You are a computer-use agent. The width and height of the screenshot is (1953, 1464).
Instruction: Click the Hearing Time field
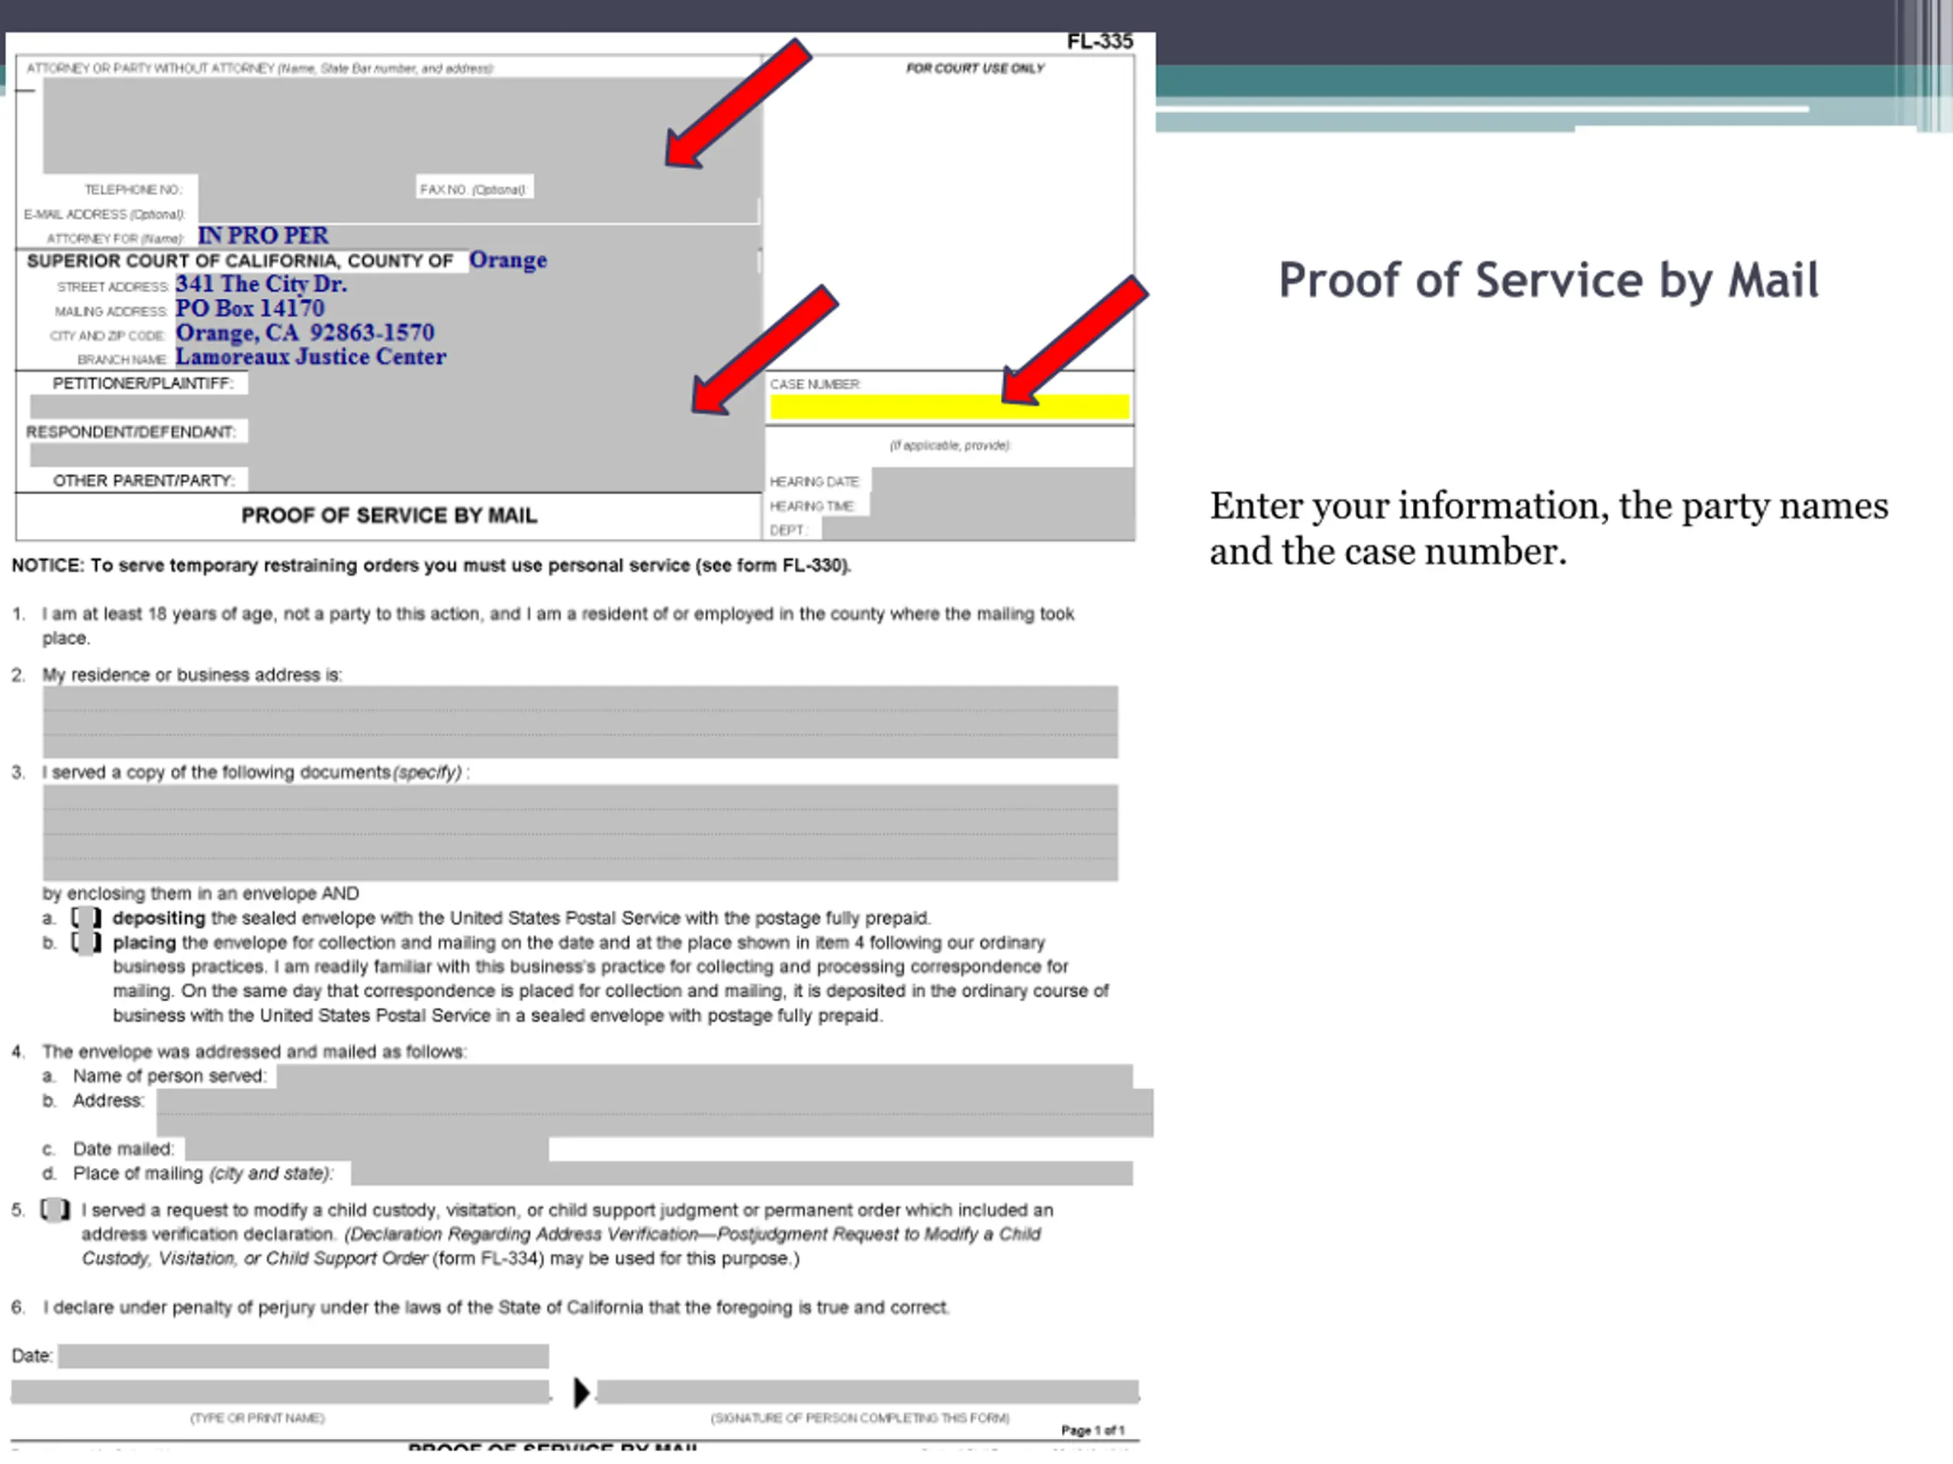coord(1002,506)
